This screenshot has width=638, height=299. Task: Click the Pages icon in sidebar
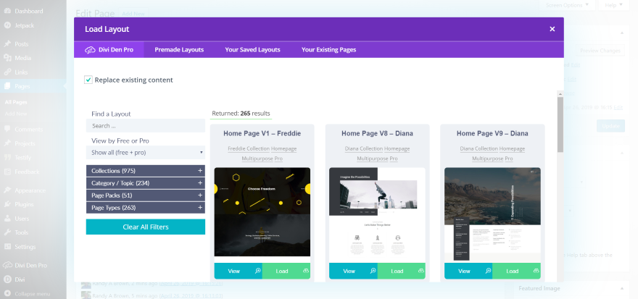7,86
